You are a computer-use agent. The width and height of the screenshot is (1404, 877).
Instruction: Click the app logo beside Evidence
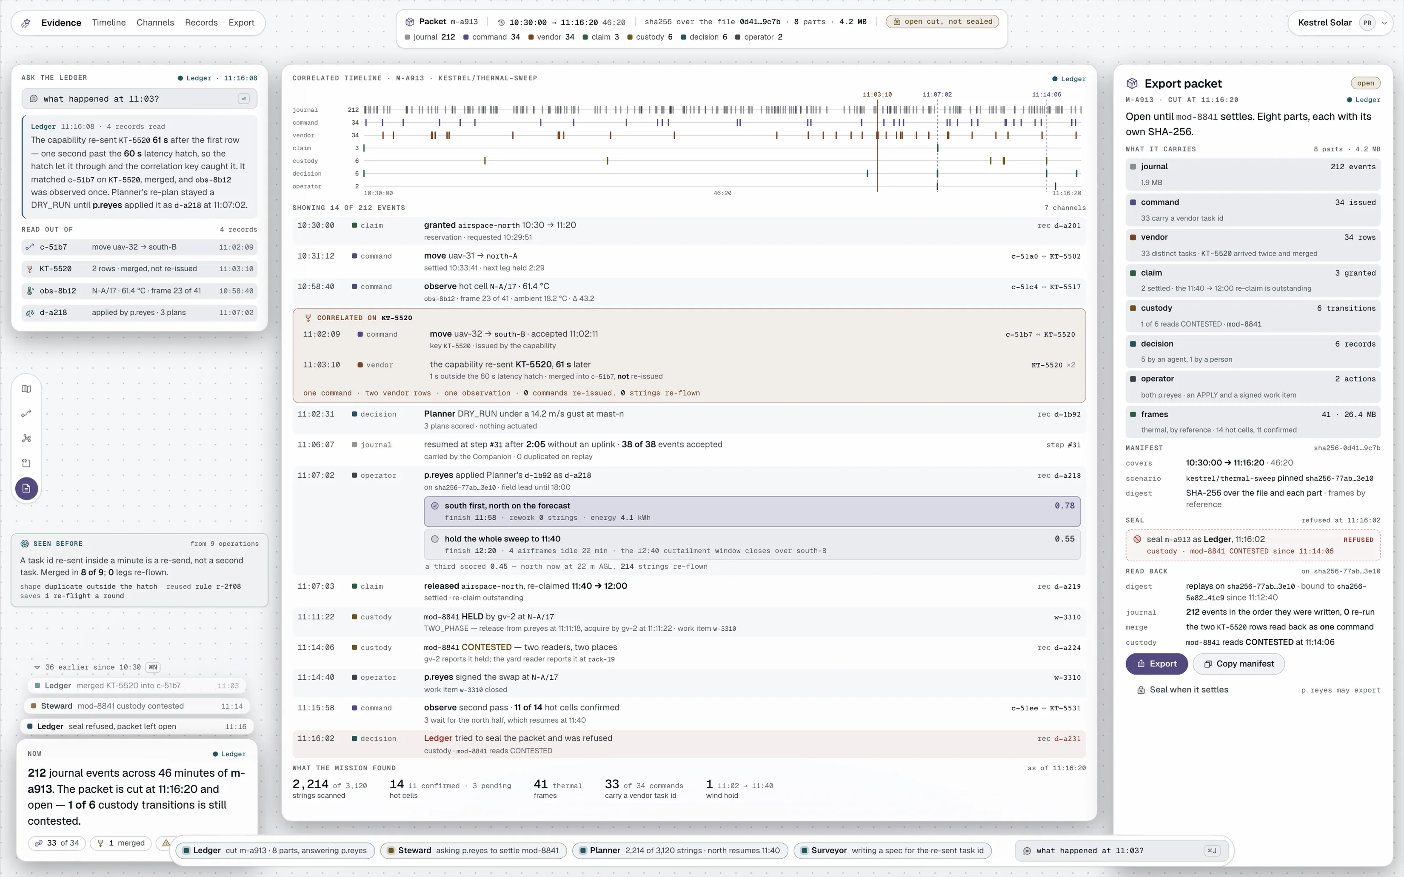tap(26, 23)
